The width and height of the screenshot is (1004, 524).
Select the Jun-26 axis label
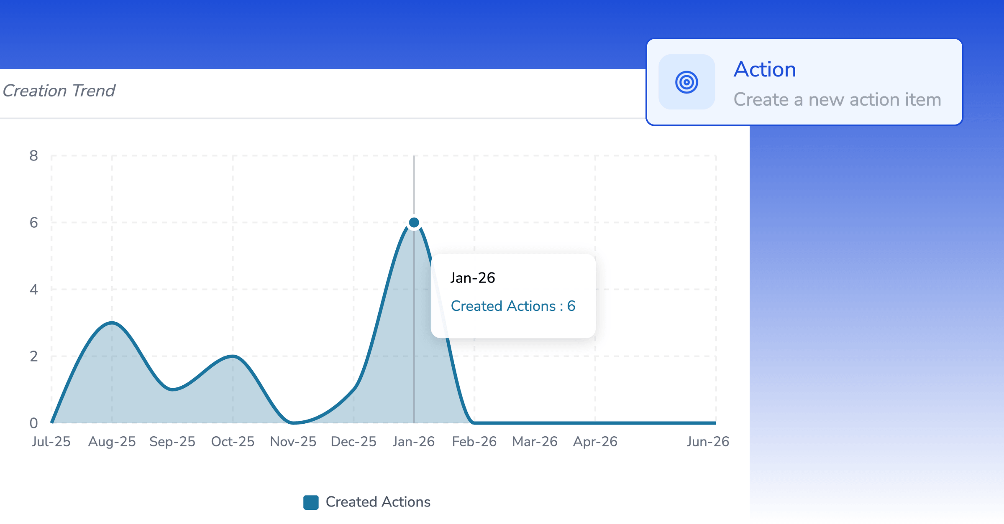point(708,442)
